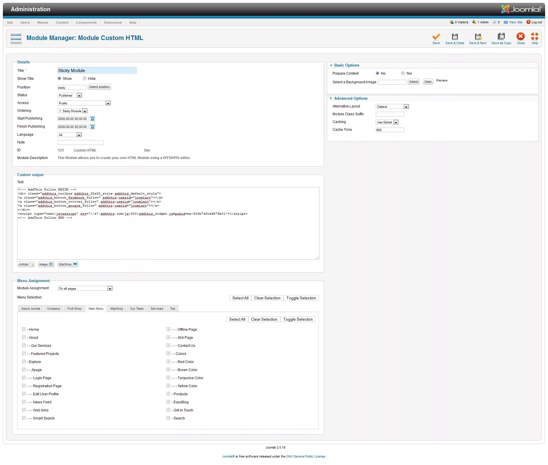
Task: Click the Admin user icon
Action: (x=474, y=22)
